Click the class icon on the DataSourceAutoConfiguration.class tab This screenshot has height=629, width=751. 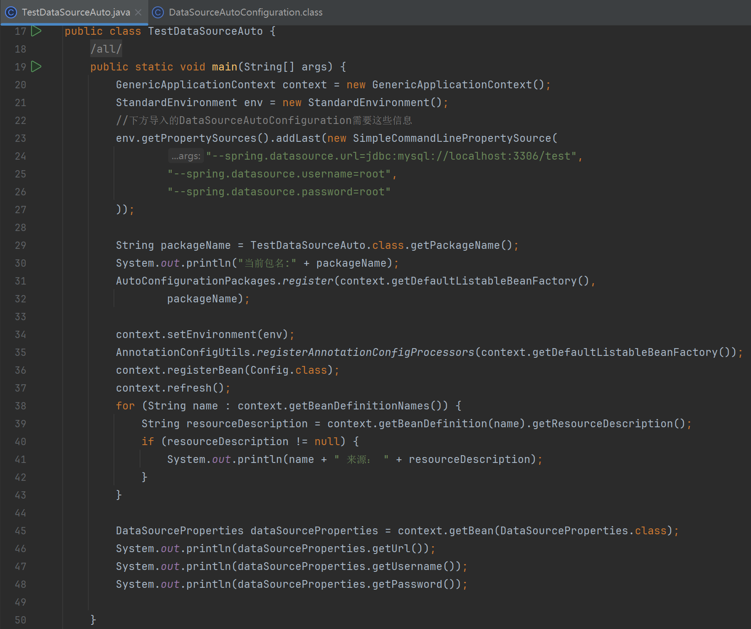point(158,12)
